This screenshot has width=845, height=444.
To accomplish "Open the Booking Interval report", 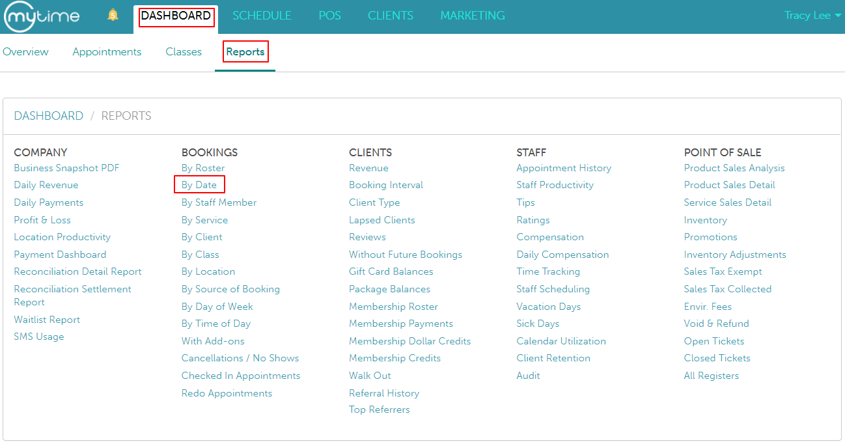I will click(386, 185).
